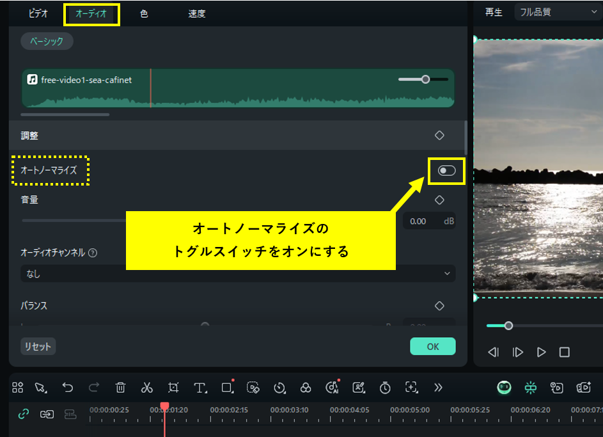Undo the last action
The width and height of the screenshot is (603, 437).
pyautogui.click(x=67, y=387)
